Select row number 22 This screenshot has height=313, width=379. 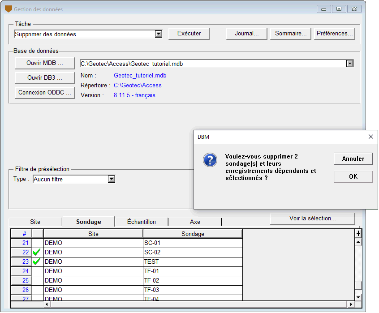(x=22, y=253)
